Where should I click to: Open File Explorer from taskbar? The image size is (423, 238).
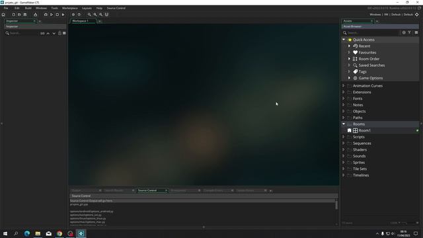[38, 233]
